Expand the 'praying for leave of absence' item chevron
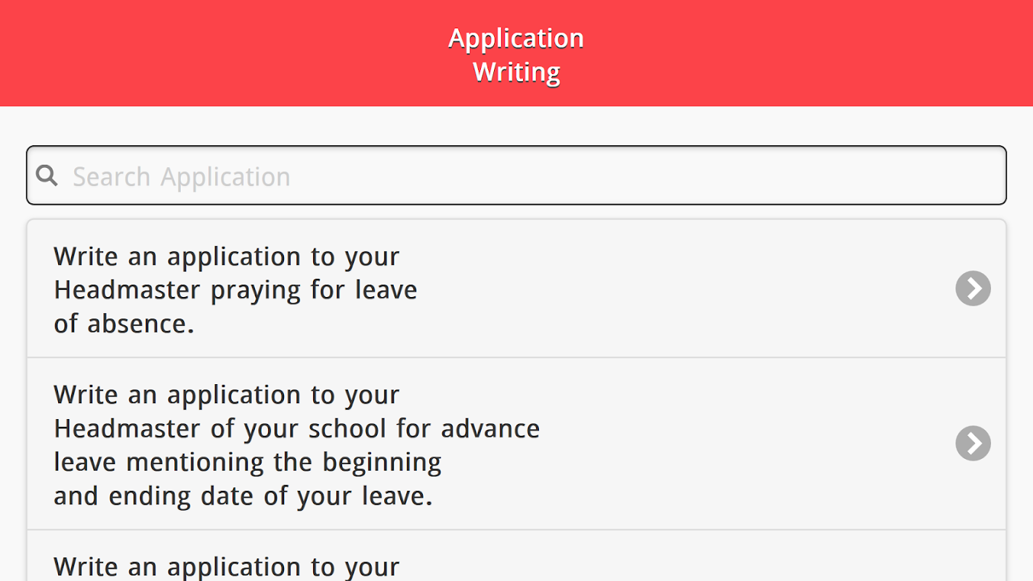The image size is (1033, 581). (973, 288)
